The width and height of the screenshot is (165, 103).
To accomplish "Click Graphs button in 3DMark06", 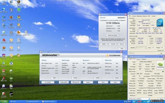I will pos(88,82).
